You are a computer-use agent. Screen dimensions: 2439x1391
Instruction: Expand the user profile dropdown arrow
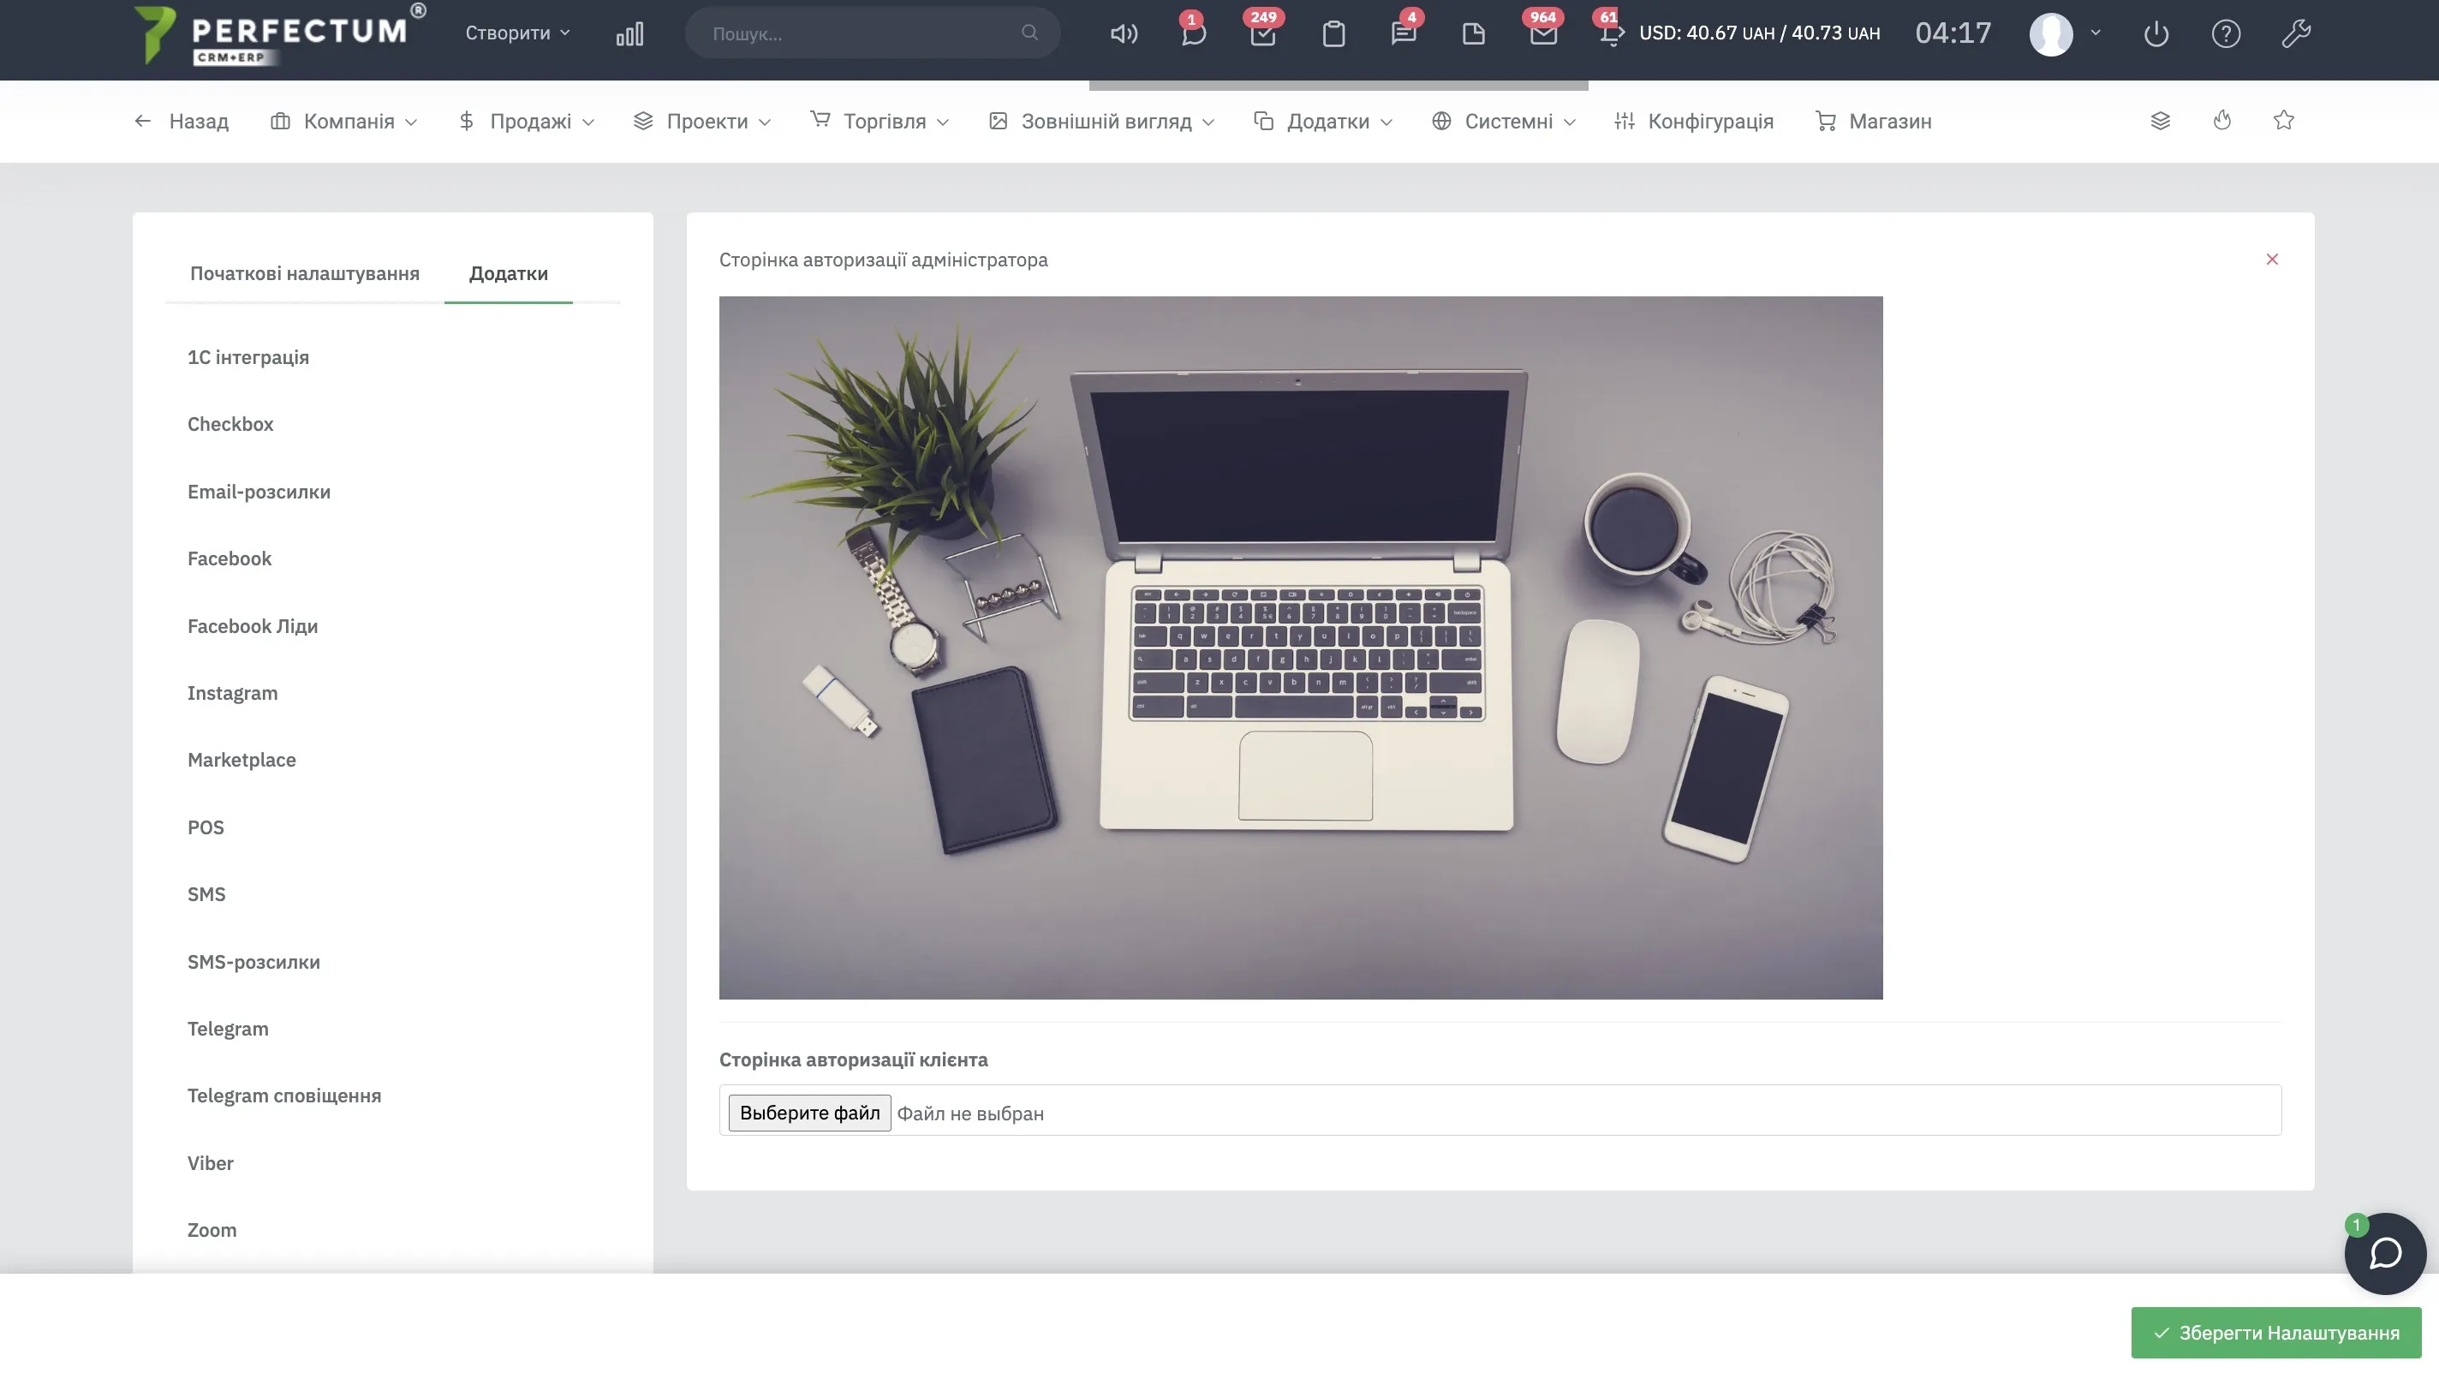point(2096,33)
